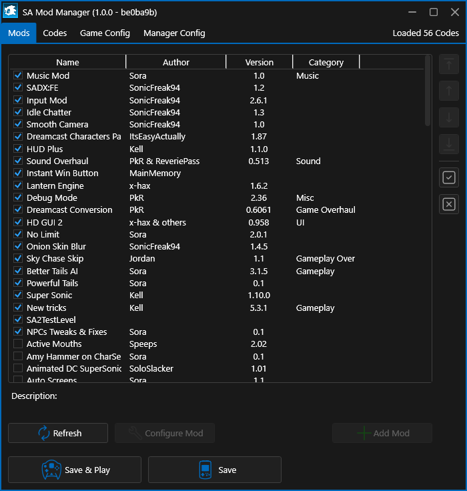Uncheck the SA2TestLevel checkbox
The height and width of the screenshot is (491, 467).
tap(18, 320)
